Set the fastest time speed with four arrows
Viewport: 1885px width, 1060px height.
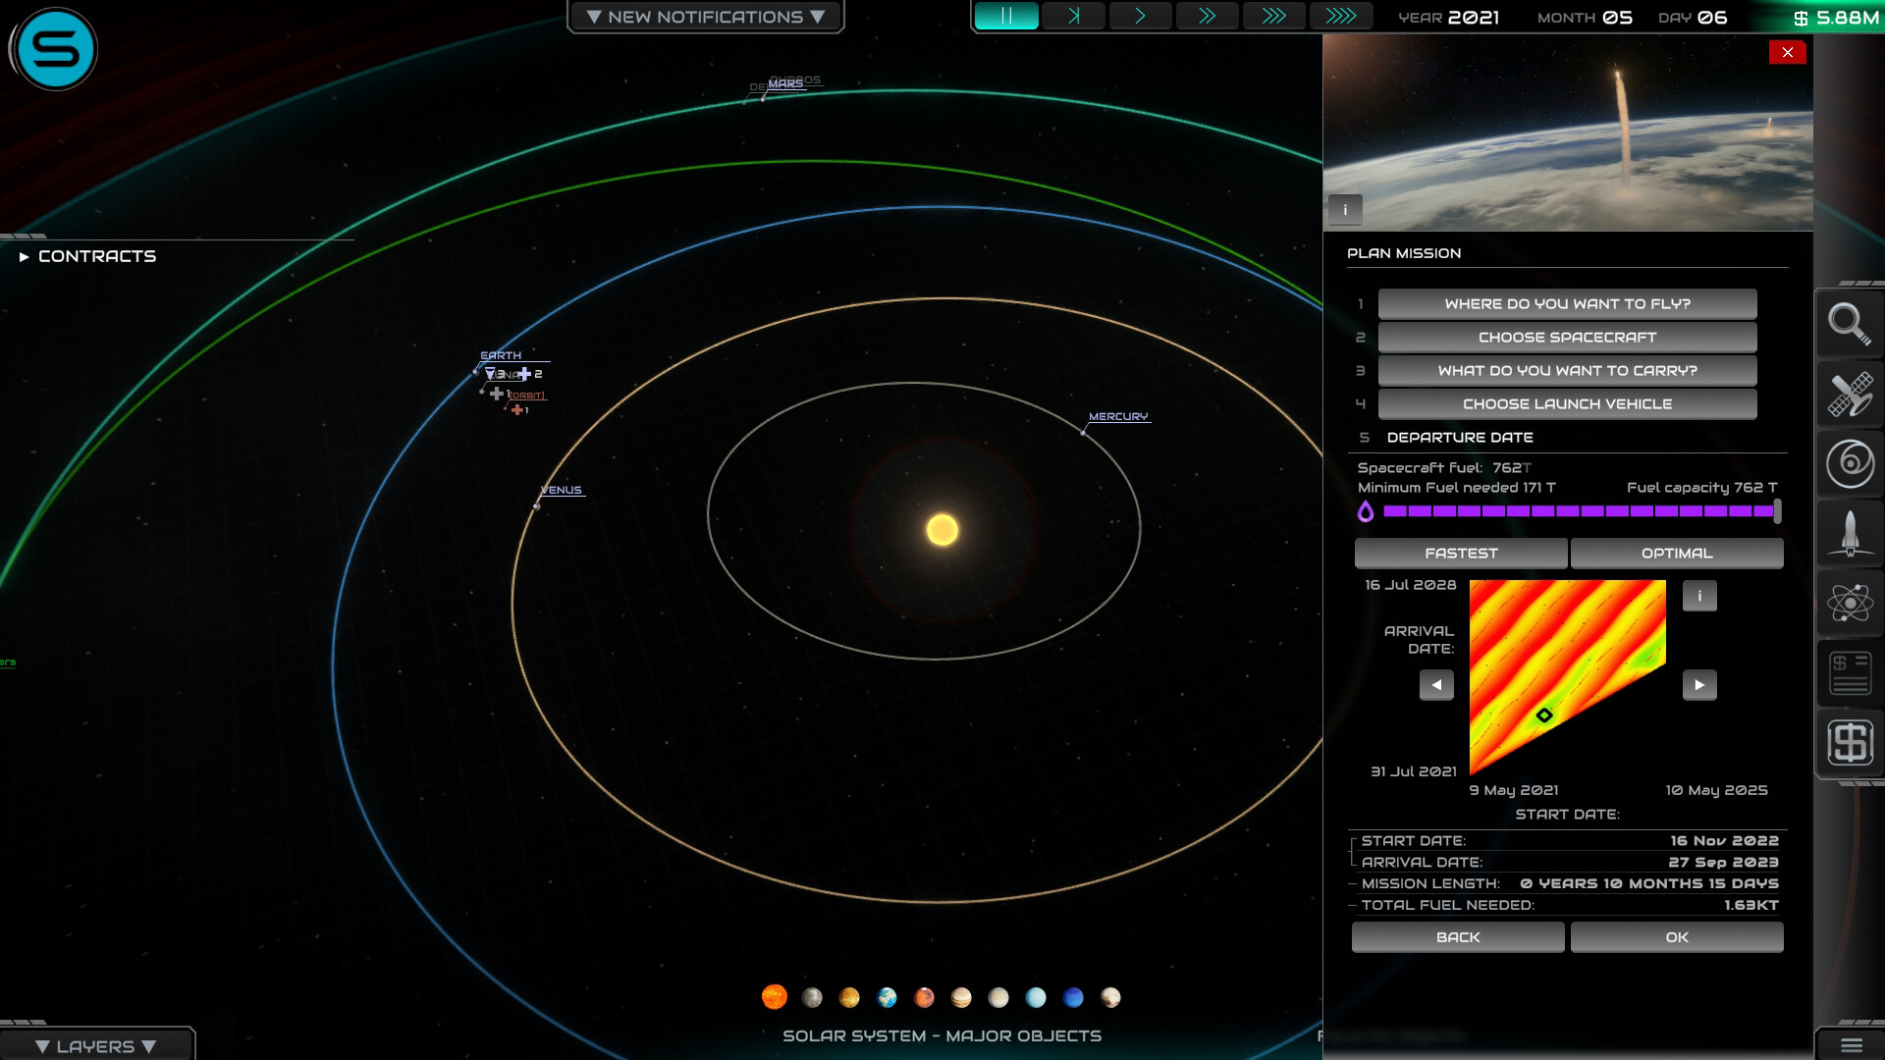tap(1340, 17)
